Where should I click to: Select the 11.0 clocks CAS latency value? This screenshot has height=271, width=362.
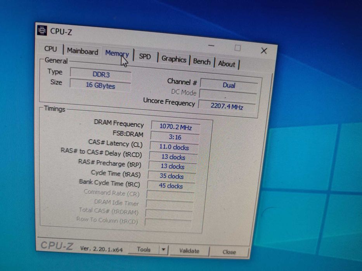click(x=174, y=147)
